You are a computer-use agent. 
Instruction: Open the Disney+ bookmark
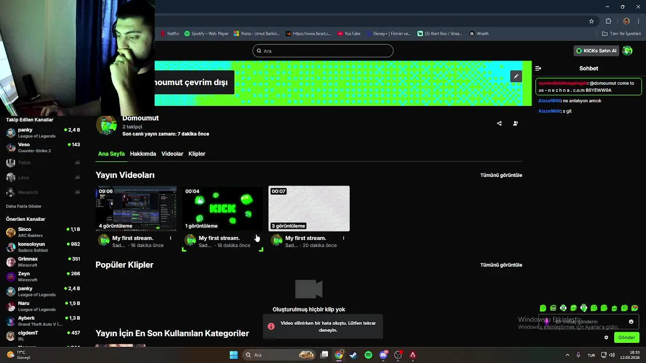click(x=388, y=34)
